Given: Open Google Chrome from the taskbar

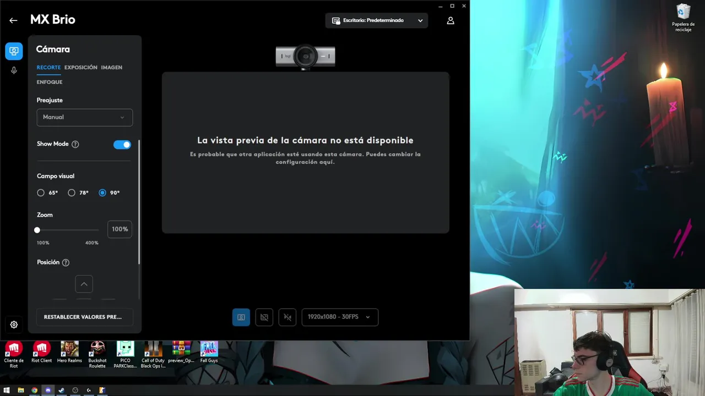Looking at the screenshot, I should tap(34, 391).
